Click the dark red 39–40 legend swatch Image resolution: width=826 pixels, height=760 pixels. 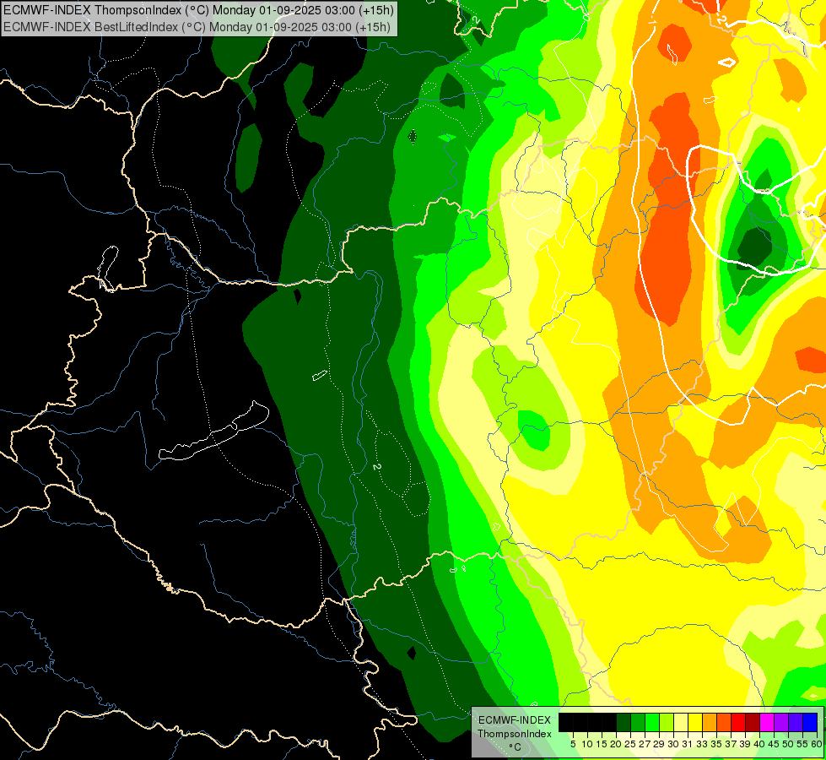(x=753, y=722)
